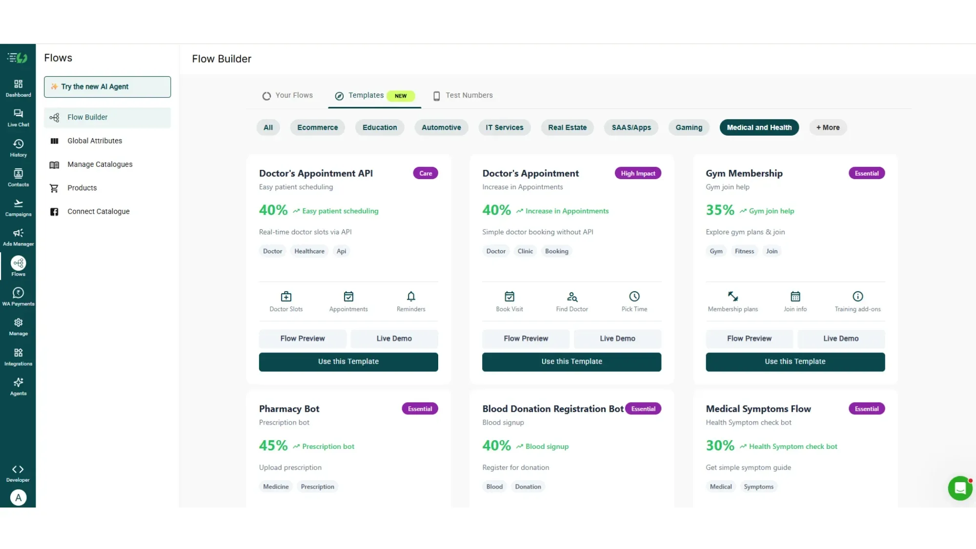976x549 pixels.
Task: Click the Blood Donation Registration Bot title
Action: pyautogui.click(x=553, y=409)
